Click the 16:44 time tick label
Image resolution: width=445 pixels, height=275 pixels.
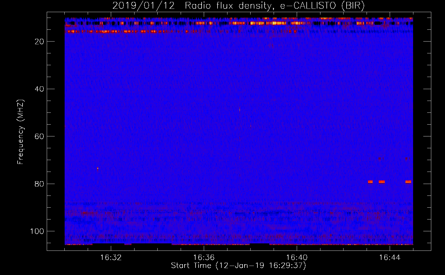390,258
